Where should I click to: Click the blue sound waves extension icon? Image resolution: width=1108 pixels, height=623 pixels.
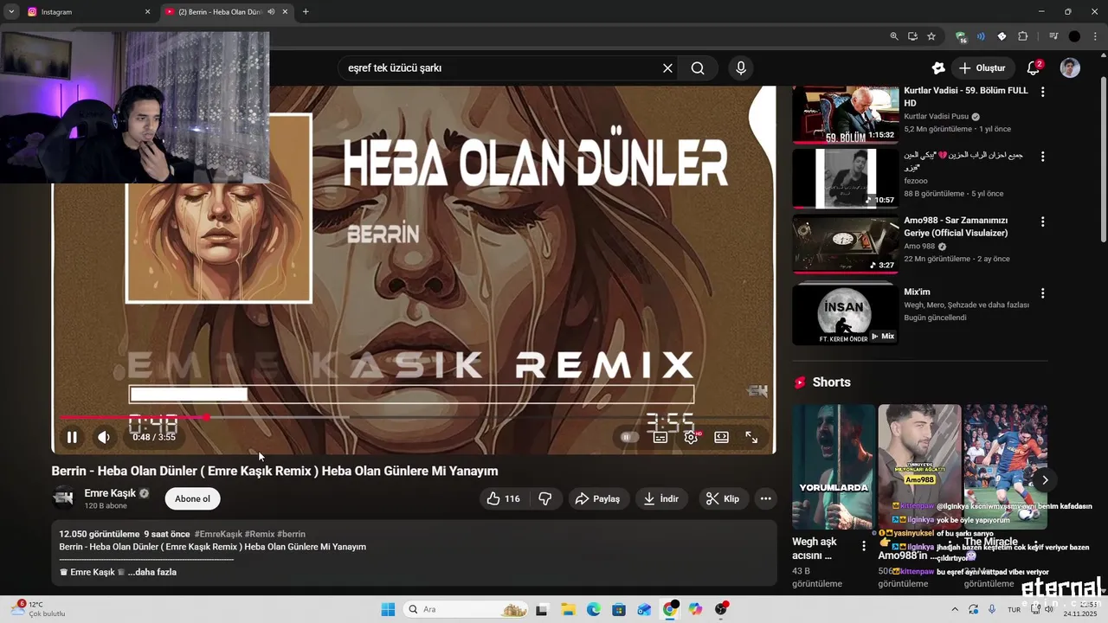click(981, 36)
